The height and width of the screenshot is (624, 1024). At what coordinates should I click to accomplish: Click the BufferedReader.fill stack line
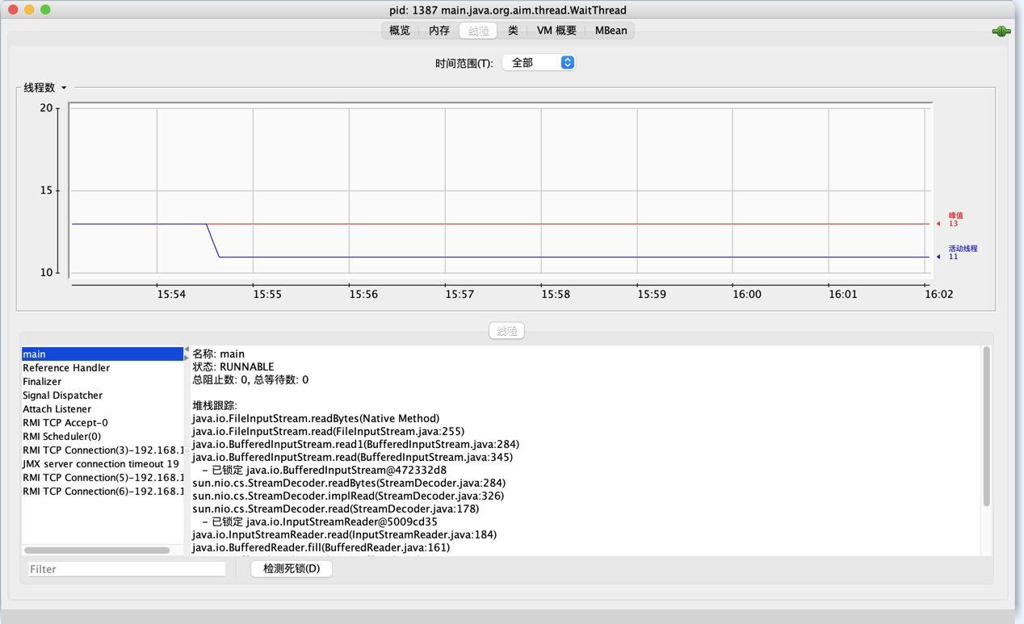(321, 547)
